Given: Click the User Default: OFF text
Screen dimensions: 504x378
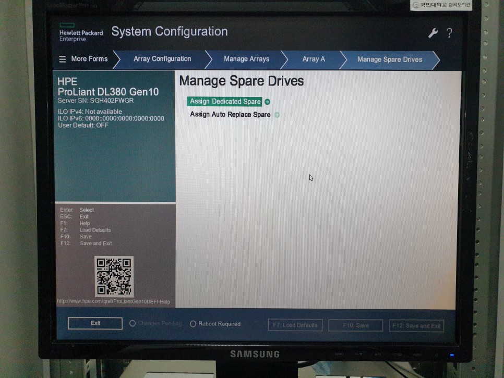Looking at the screenshot, I should 83,125.
